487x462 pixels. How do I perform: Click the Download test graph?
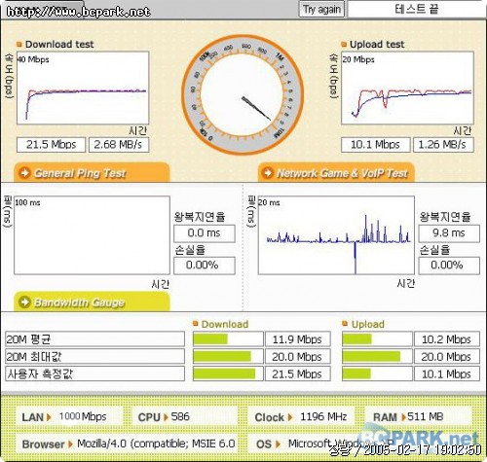(x=83, y=88)
